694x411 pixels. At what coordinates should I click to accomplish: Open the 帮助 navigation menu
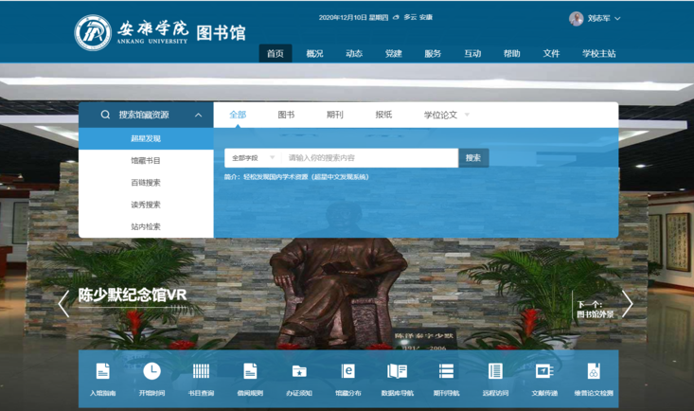click(x=511, y=54)
